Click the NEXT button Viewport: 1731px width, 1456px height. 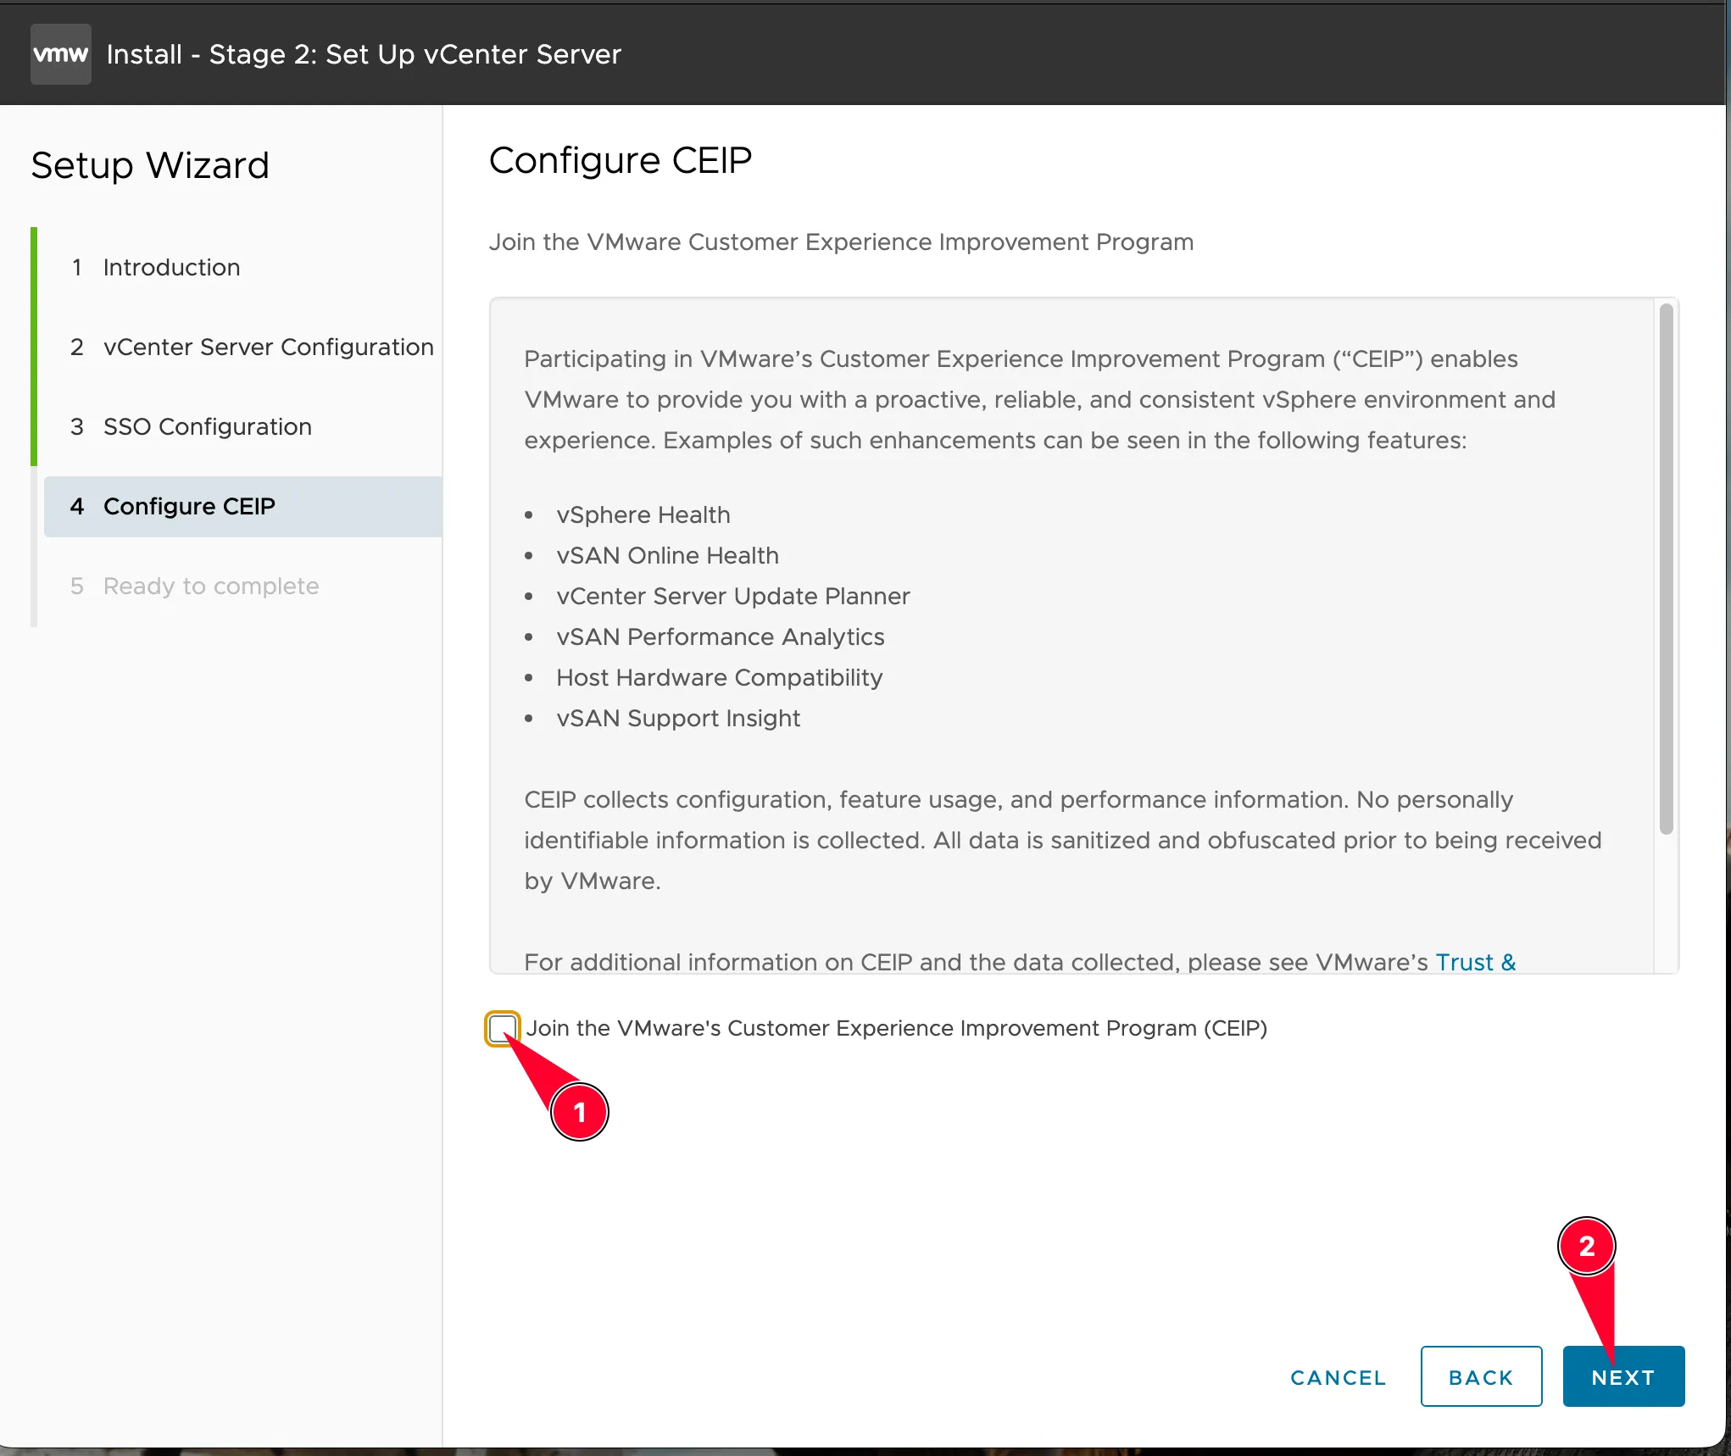pyautogui.click(x=1623, y=1376)
